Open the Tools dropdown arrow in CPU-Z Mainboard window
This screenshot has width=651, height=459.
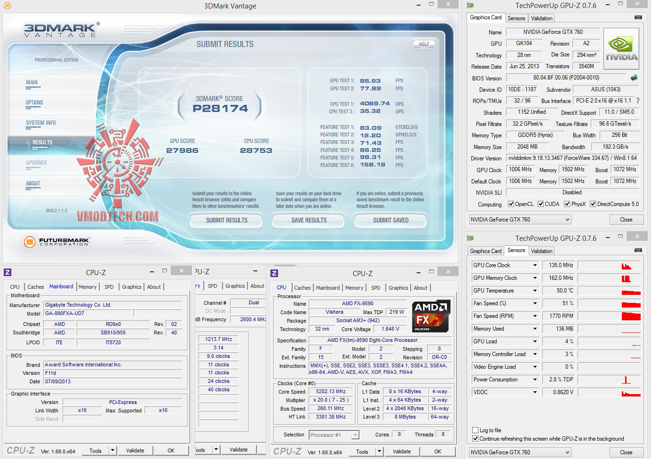pyautogui.click(x=112, y=451)
